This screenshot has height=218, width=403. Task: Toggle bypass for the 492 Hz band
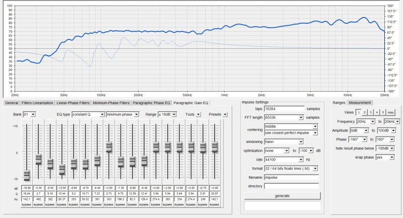[38, 205]
